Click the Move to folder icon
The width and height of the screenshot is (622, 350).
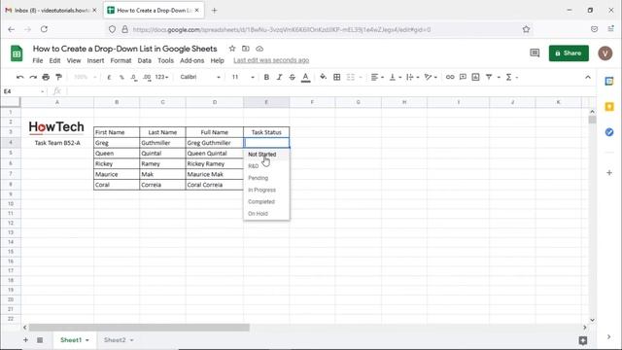pyautogui.click(x=246, y=49)
